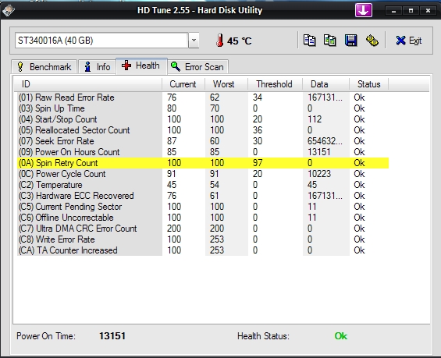Click the Data column header
441x358 pixels.
click(x=325, y=84)
